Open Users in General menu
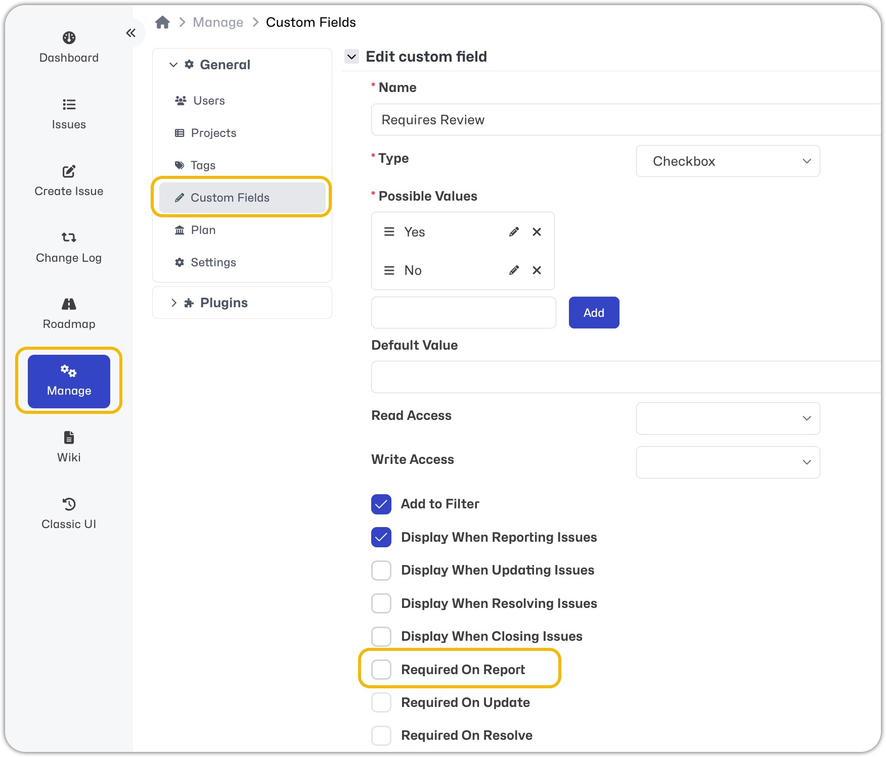 (x=242, y=101)
